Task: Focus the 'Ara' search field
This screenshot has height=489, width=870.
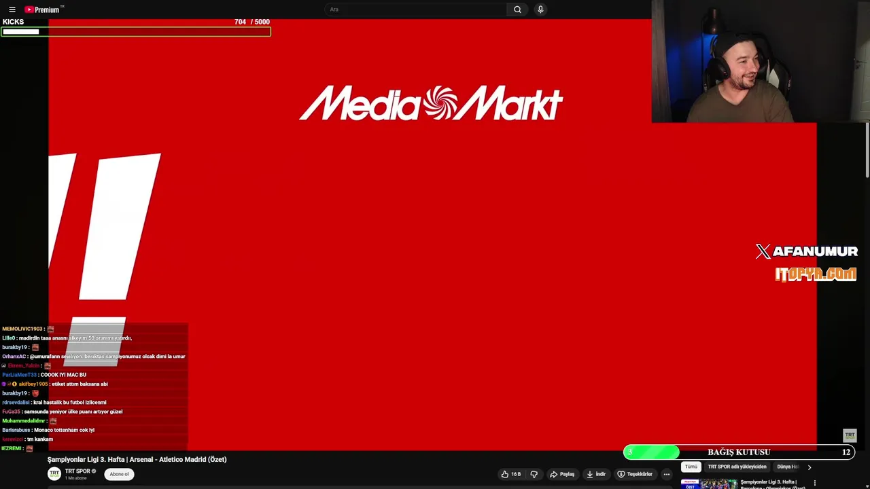Action: (416, 10)
